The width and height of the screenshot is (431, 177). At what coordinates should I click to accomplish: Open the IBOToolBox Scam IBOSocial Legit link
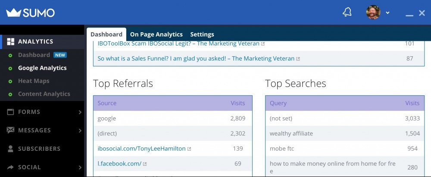coord(178,43)
